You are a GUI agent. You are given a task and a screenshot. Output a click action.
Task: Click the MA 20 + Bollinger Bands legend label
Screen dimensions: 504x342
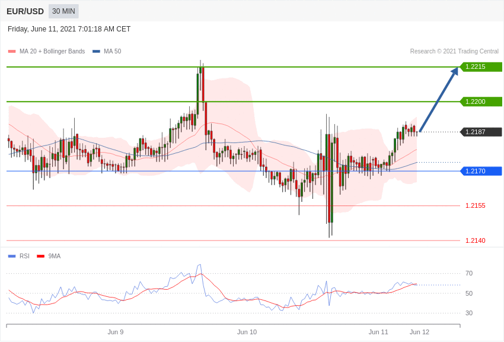(x=52, y=52)
